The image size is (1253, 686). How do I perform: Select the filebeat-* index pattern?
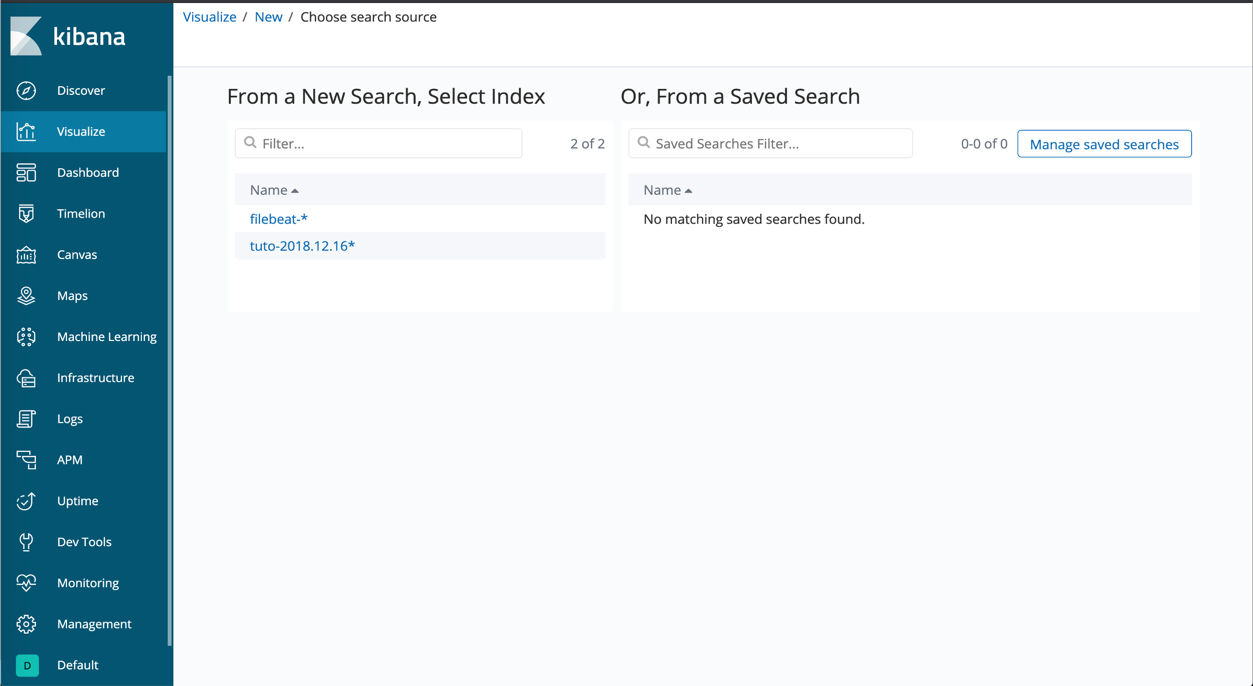pos(278,219)
